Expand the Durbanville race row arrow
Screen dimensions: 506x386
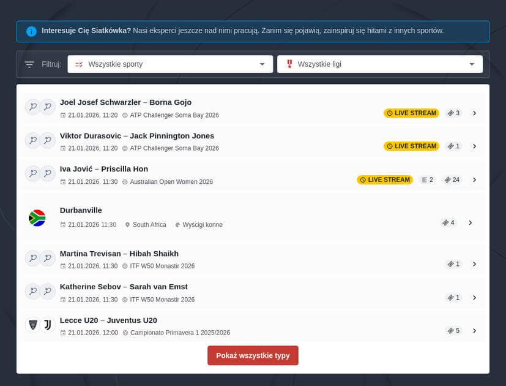click(471, 223)
